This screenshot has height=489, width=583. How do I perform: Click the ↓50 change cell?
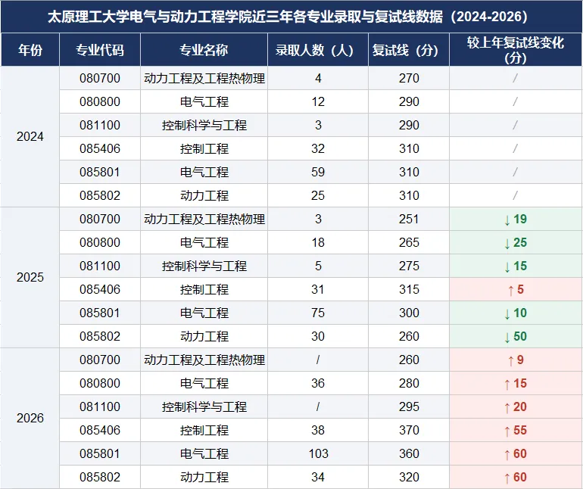tap(516, 336)
